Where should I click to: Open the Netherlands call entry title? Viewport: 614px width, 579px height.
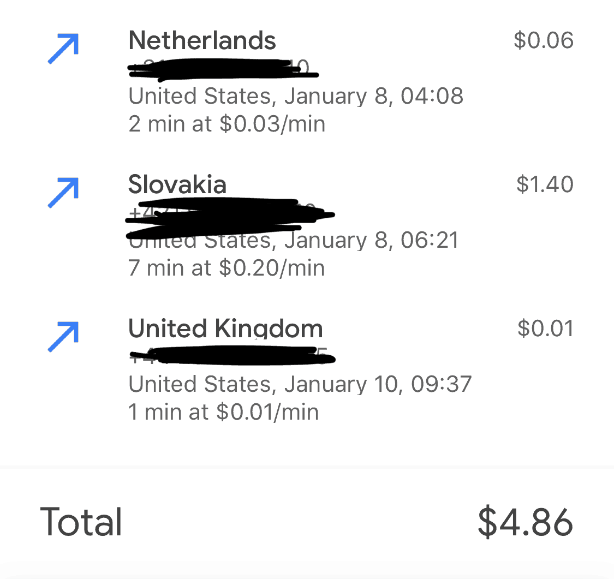(202, 40)
